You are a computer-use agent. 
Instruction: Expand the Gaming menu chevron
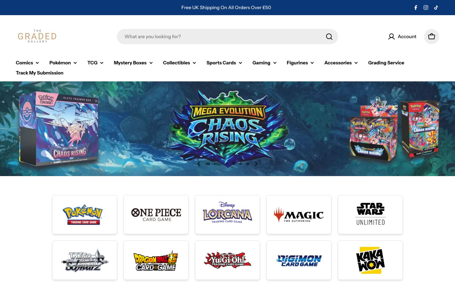click(x=275, y=63)
